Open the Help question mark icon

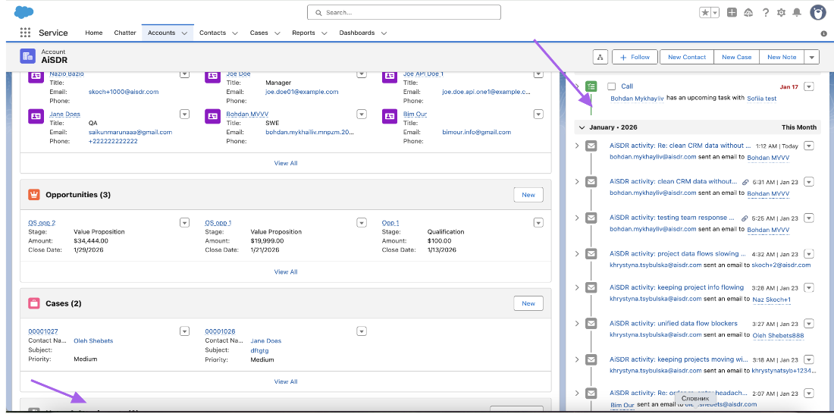point(766,13)
